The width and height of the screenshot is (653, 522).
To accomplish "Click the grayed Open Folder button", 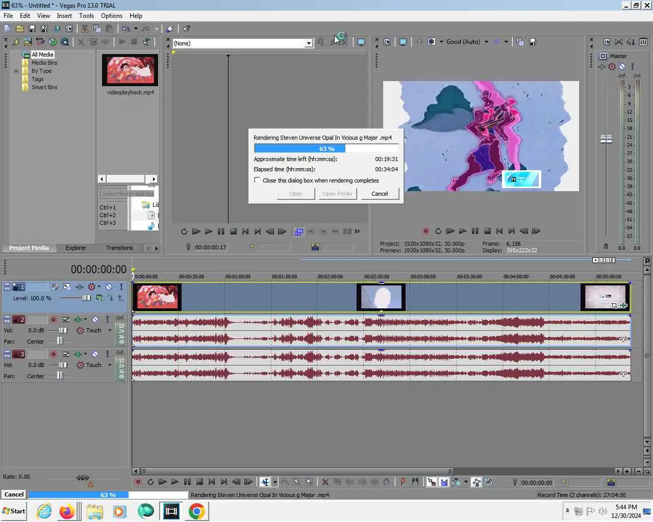I will click(337, 194).
